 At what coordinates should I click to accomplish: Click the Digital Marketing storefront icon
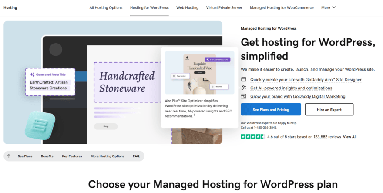pyautogui.click(x=244, y=96)
